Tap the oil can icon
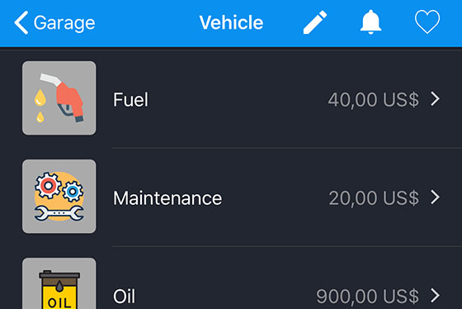 coord(59,283)
